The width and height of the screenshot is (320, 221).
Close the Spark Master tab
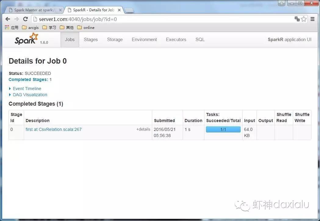60,10
